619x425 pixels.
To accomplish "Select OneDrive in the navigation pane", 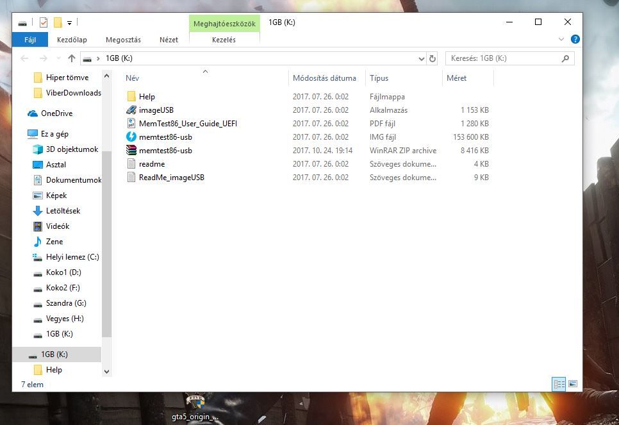I will 56,113.
